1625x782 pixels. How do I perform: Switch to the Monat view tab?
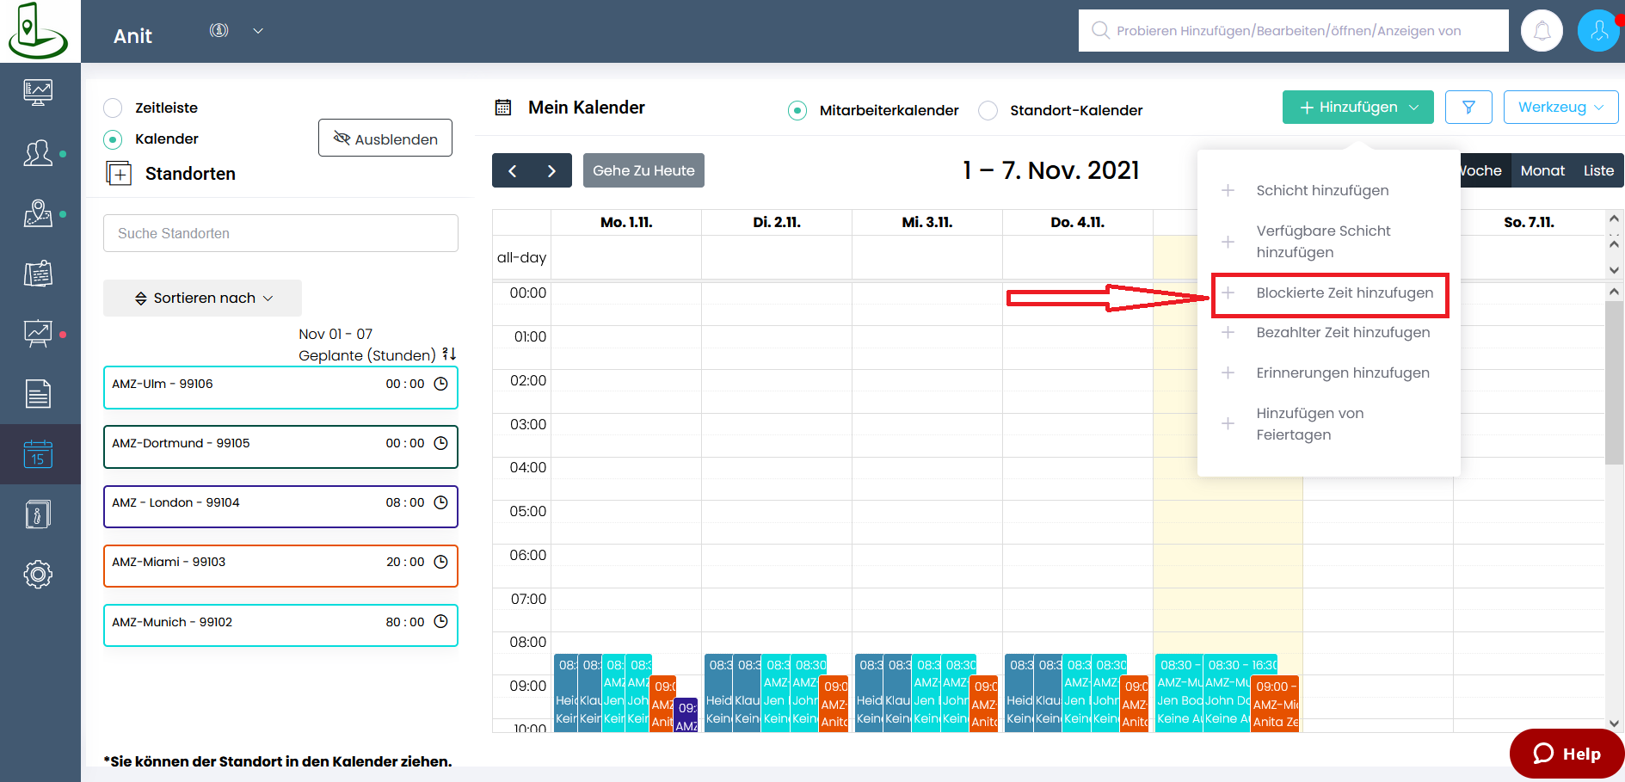tap(1542, 170)
